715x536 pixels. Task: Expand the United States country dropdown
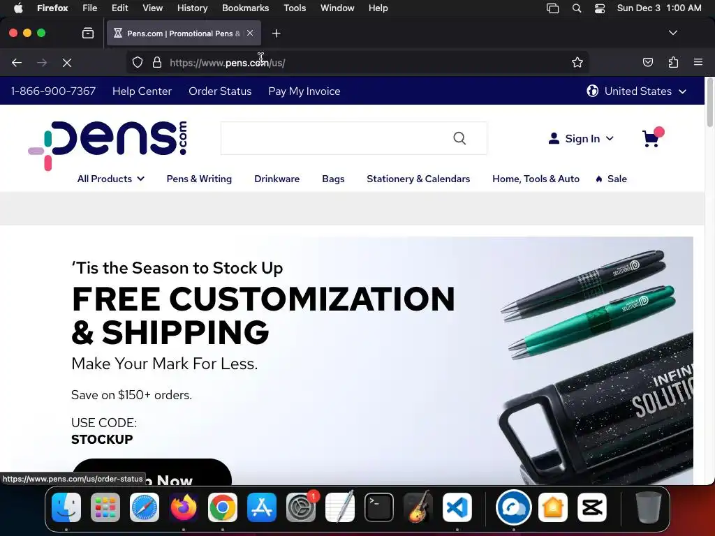pyautogui.click(x=637, y=91)
